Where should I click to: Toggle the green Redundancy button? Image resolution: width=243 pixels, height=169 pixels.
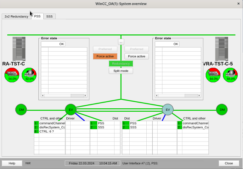click(121, 64)
